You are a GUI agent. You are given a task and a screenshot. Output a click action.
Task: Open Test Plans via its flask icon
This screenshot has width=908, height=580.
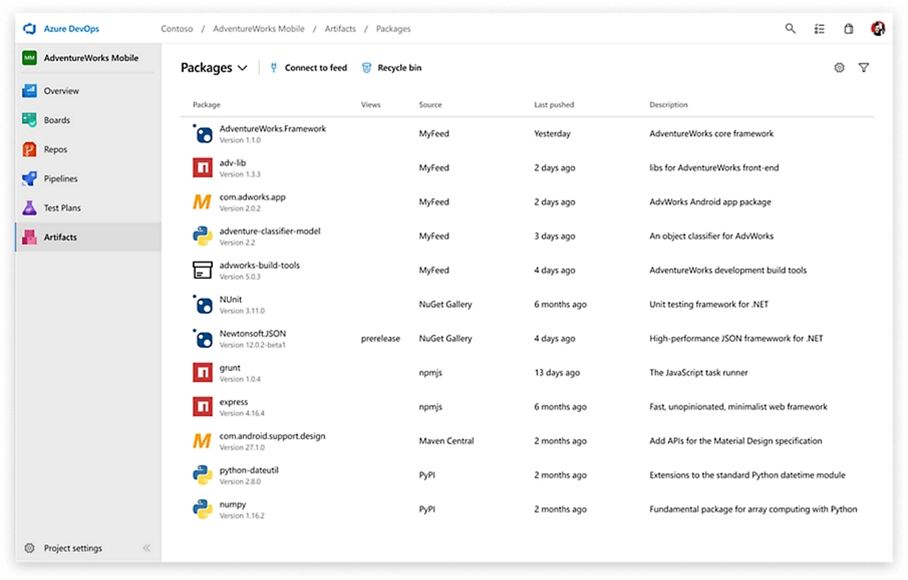click(30, 208)
